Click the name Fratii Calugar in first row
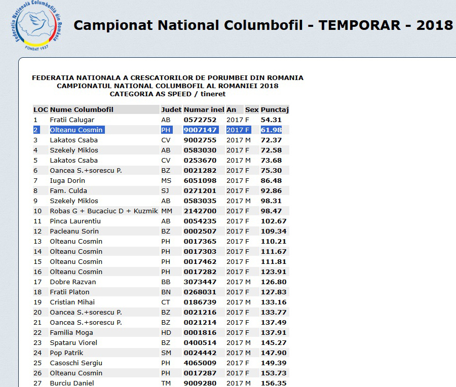The height and width of the screenshot is (387, 456). pos(72,120)
